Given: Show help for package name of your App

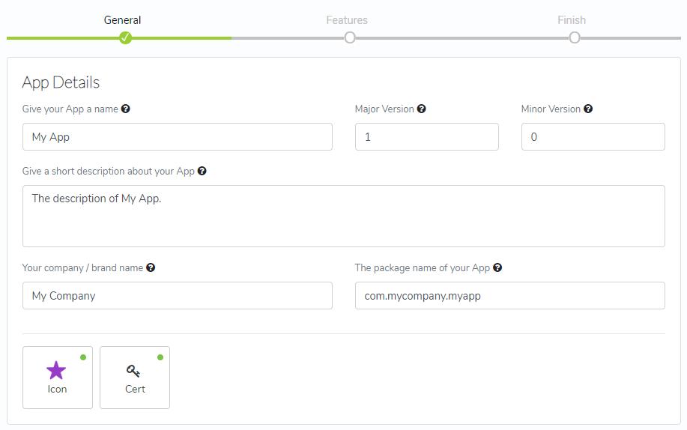Looking at the screenshot, I should 497,267.
